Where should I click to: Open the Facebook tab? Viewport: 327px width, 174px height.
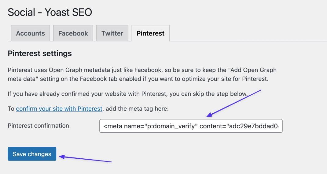coord(73,33)
